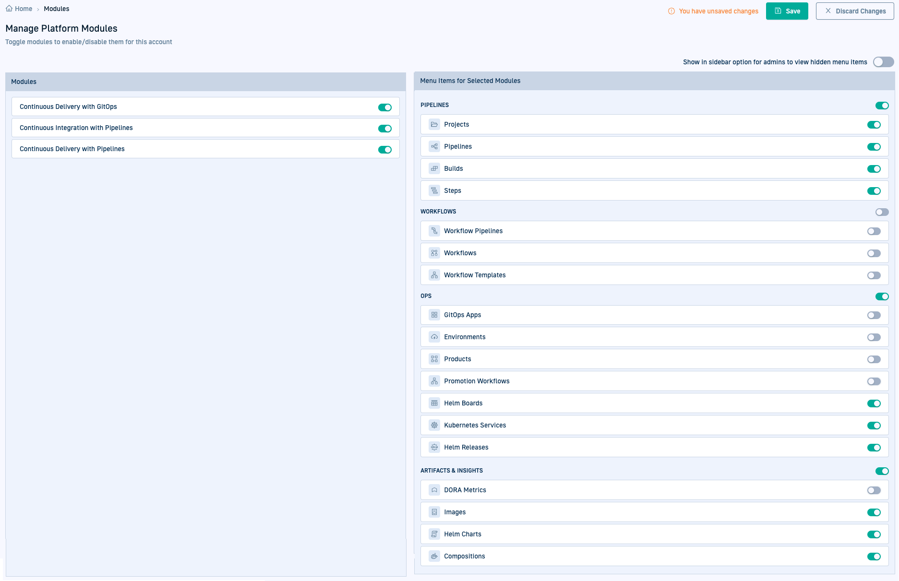The height and width of the screenshot is (581, 899).
Task: Click the Helm Boards table icon
Action: point(434,403)
